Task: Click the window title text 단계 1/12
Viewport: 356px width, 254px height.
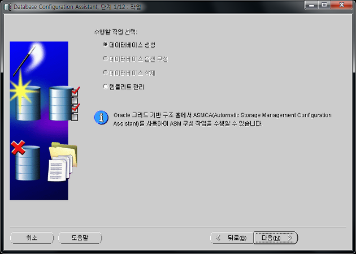Action: tap(113, 7)
